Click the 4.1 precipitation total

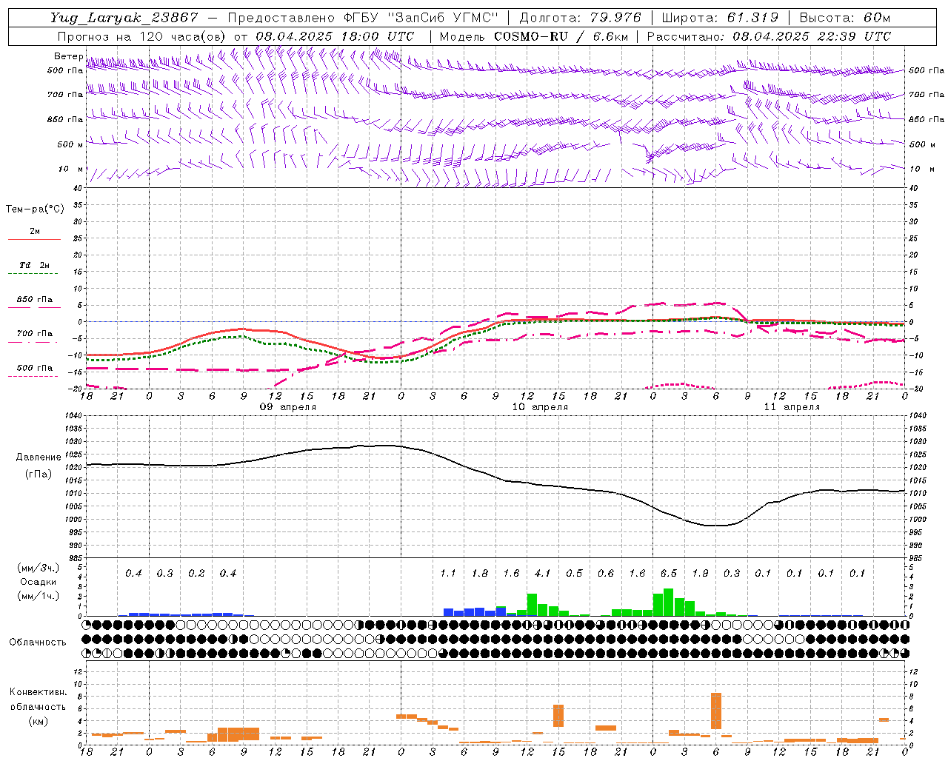[x=542, y=574]
